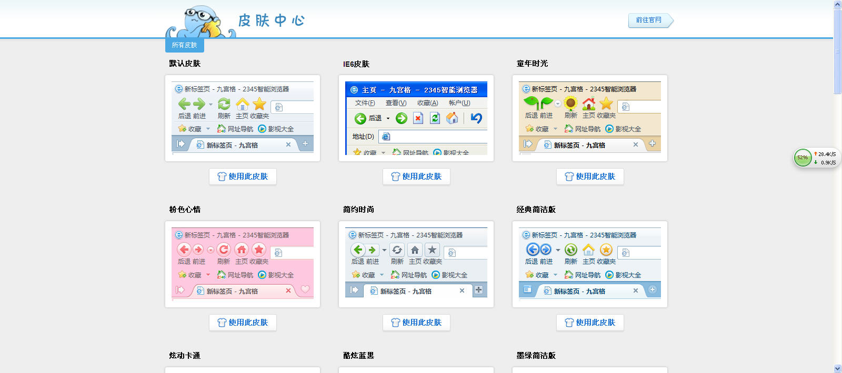Apply 经典简洁版 with its 使用此皮肤 button
The height and width of the screenshot is (373, 842).
click(x=590, y=323)
